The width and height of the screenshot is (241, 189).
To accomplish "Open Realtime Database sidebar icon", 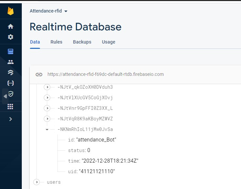I will pyautogui.click(x=11, y=51).
